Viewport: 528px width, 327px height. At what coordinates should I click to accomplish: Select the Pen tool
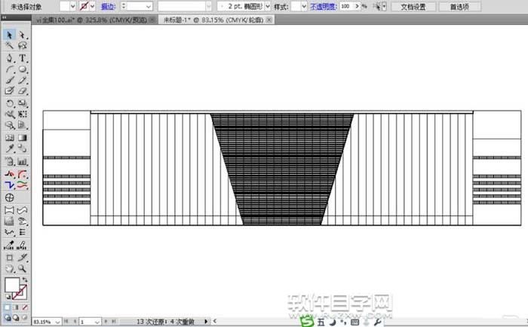[x=10, y=58]
